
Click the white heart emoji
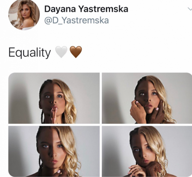tap(61, 52)
